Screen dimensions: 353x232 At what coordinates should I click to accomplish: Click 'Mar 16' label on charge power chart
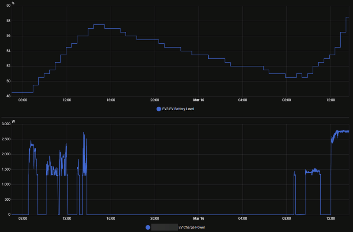pos(199,218)
